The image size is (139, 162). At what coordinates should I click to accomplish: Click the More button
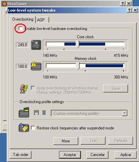click(x=66, y=141)
